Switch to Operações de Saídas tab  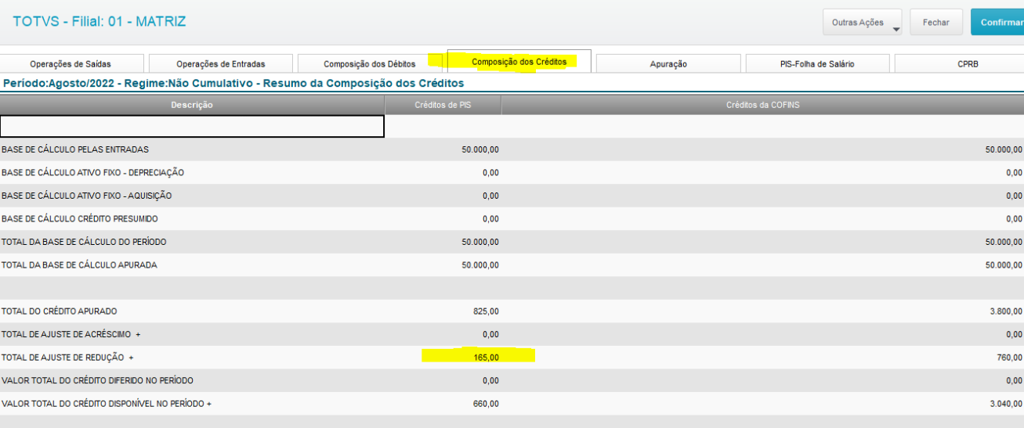tap(71, 64)
